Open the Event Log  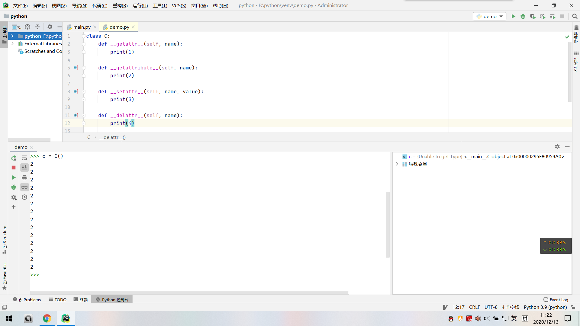click(556, 299)
